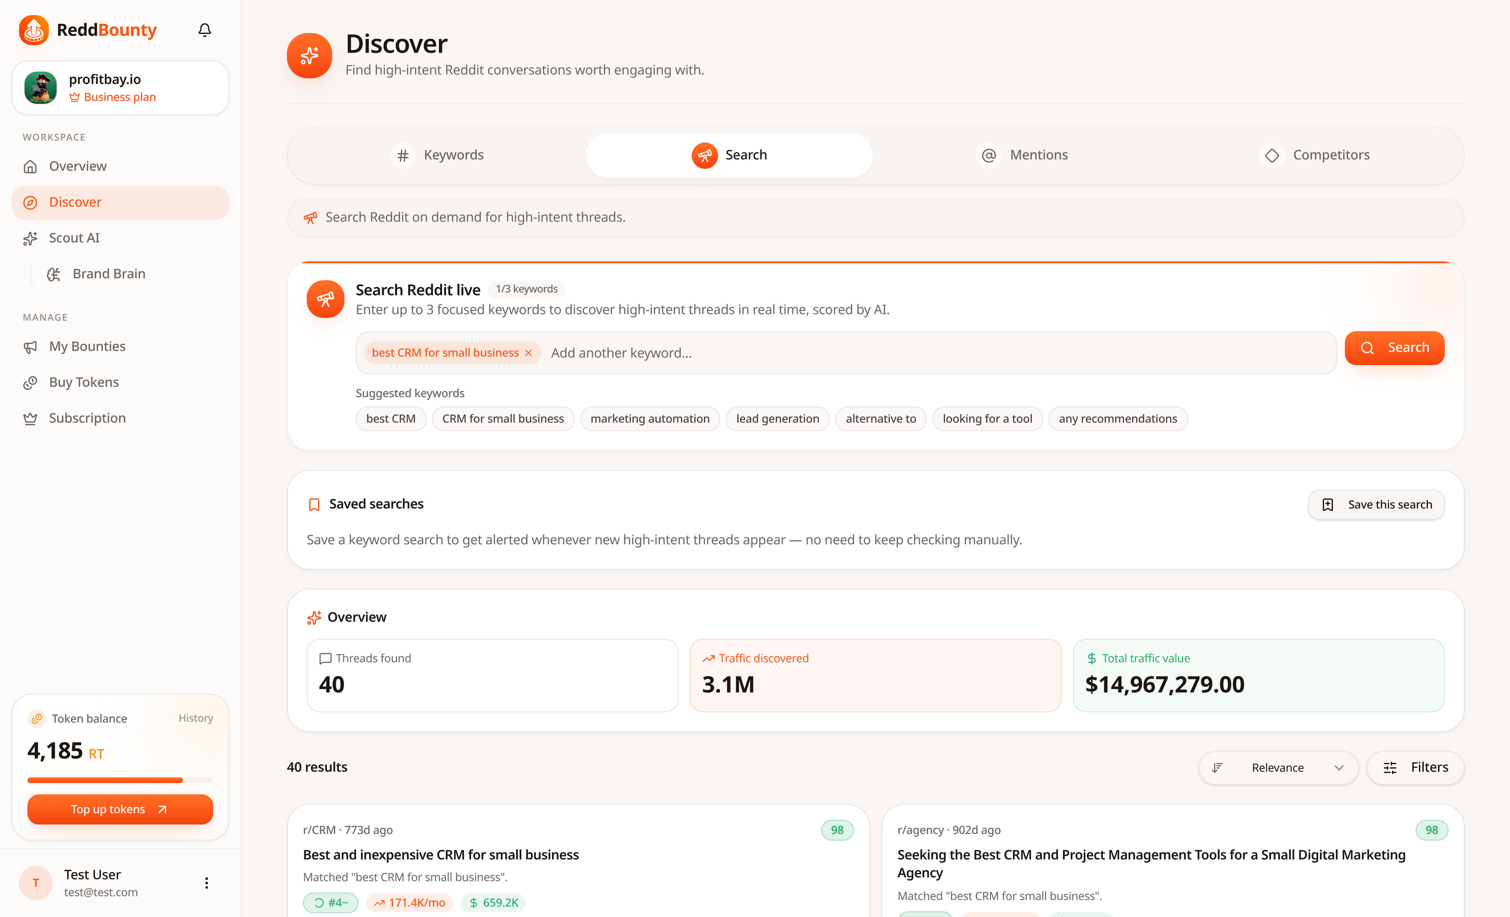The width and height of the screenshot is (1510, 917).
Task: Click the 98 score on r/agency thread
Action: [1432, 830]
